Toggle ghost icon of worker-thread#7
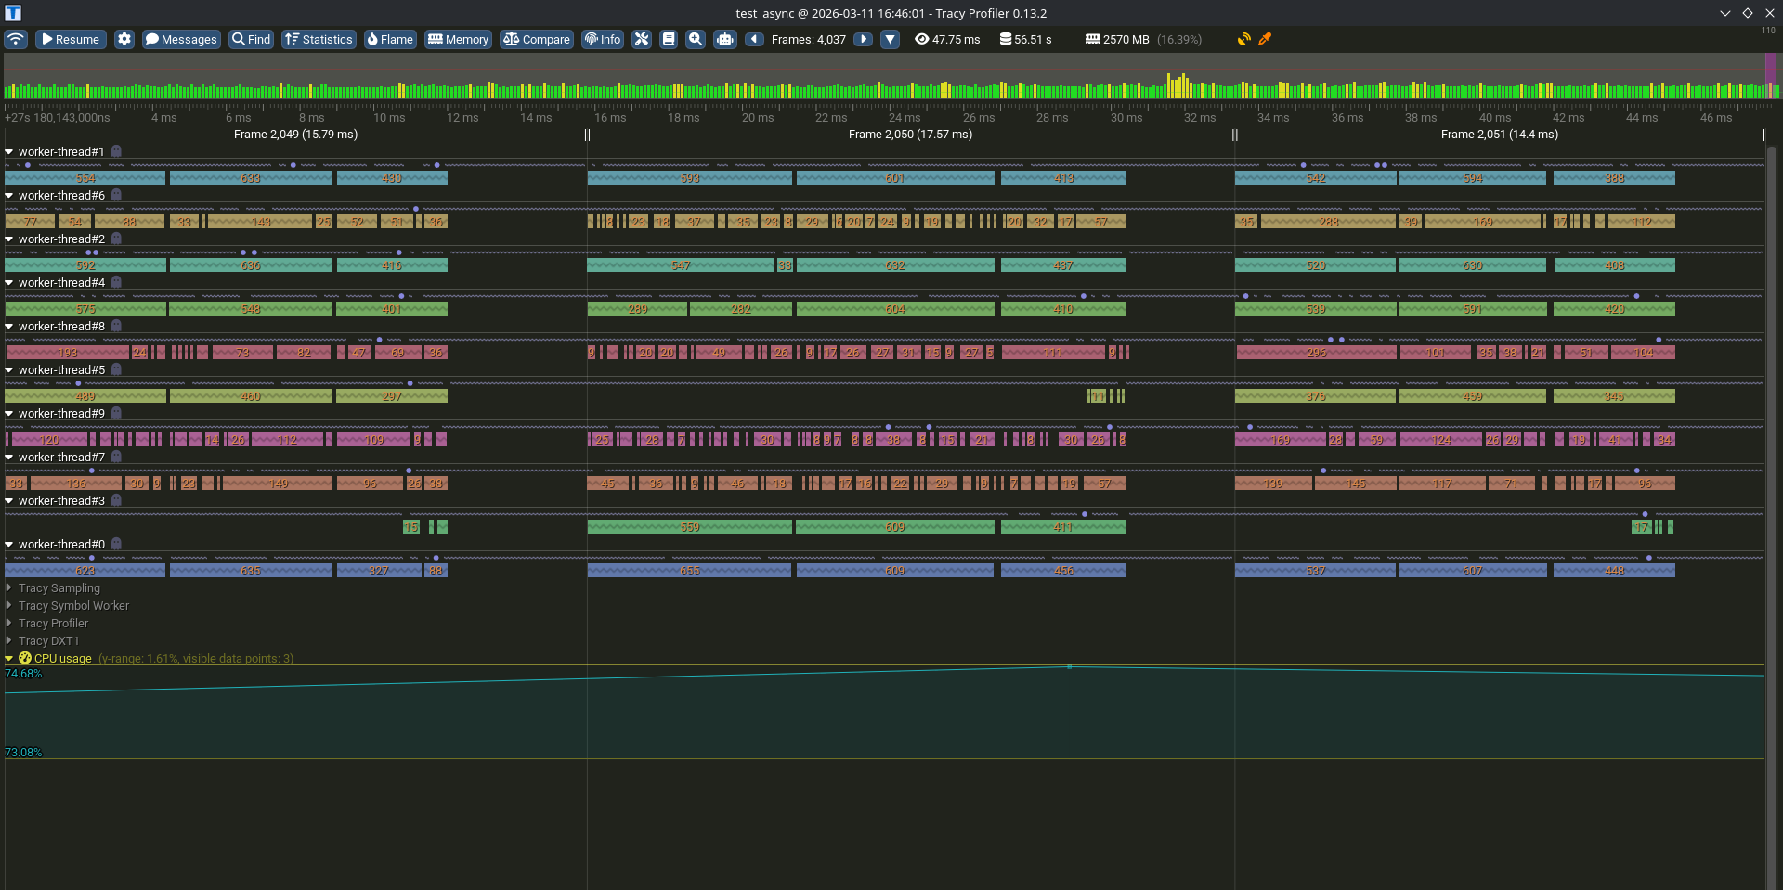Image resolution: width=1783 pixels, height=890 pixels. tap(116, 457)
